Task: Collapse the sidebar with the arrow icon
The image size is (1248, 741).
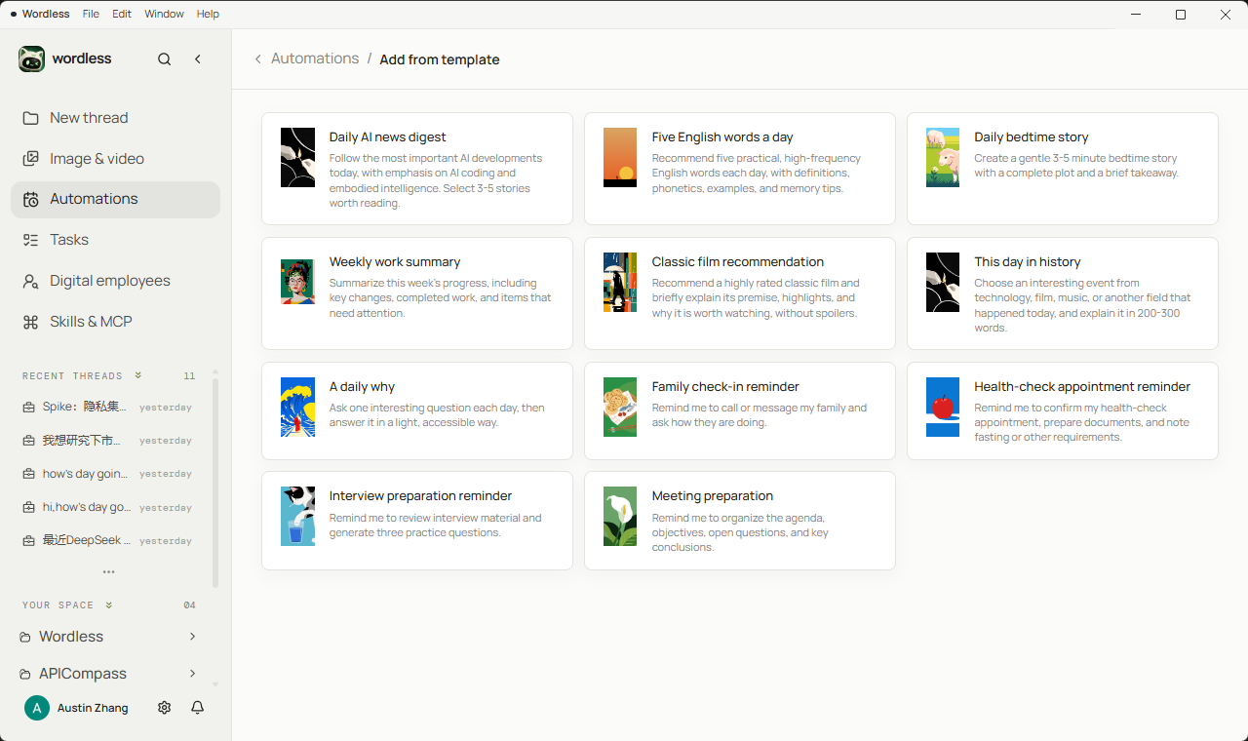Action: coord(198,59)
